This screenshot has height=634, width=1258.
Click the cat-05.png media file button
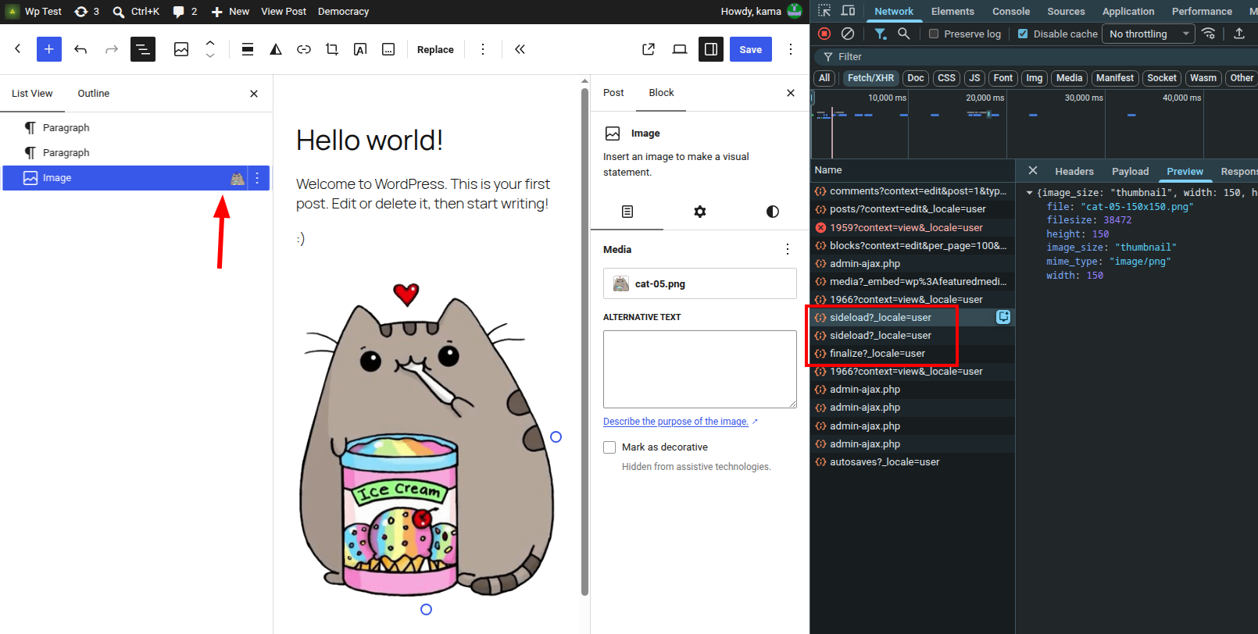(x=700, y=283)
